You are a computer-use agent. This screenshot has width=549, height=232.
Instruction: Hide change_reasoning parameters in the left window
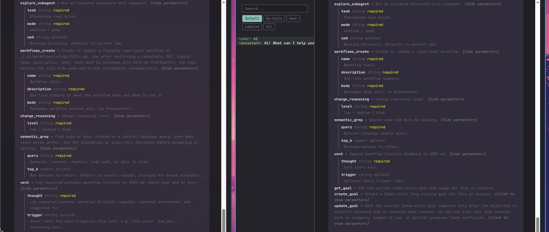132,116
